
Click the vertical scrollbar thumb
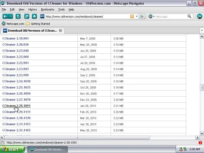[x=202, y=87]
